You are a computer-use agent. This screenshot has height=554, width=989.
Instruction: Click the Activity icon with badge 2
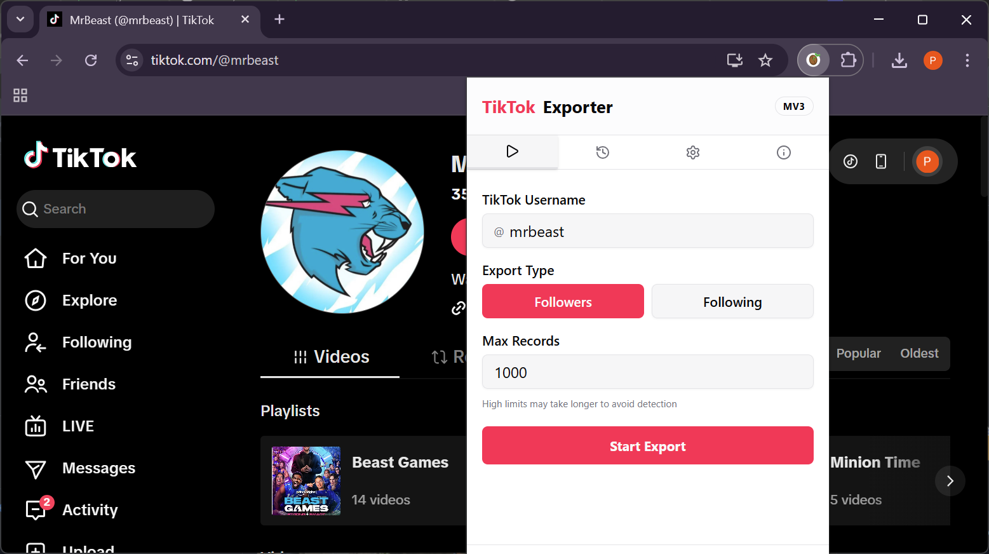(38, 508)
